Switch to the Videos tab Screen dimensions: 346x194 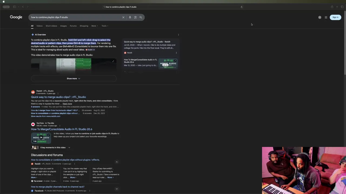39,26
